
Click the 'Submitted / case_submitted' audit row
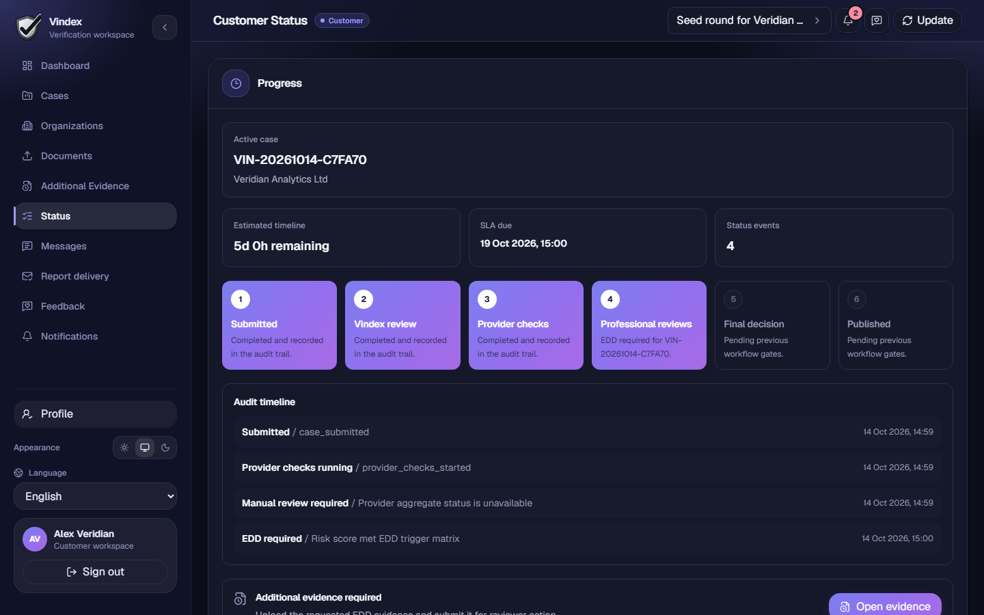coord(588,432)
